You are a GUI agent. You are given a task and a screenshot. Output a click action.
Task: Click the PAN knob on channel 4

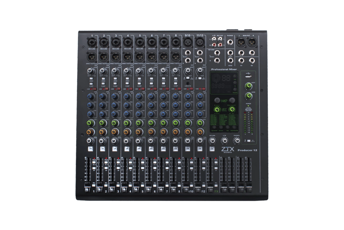pyautogui.click(x=127, y=141)
